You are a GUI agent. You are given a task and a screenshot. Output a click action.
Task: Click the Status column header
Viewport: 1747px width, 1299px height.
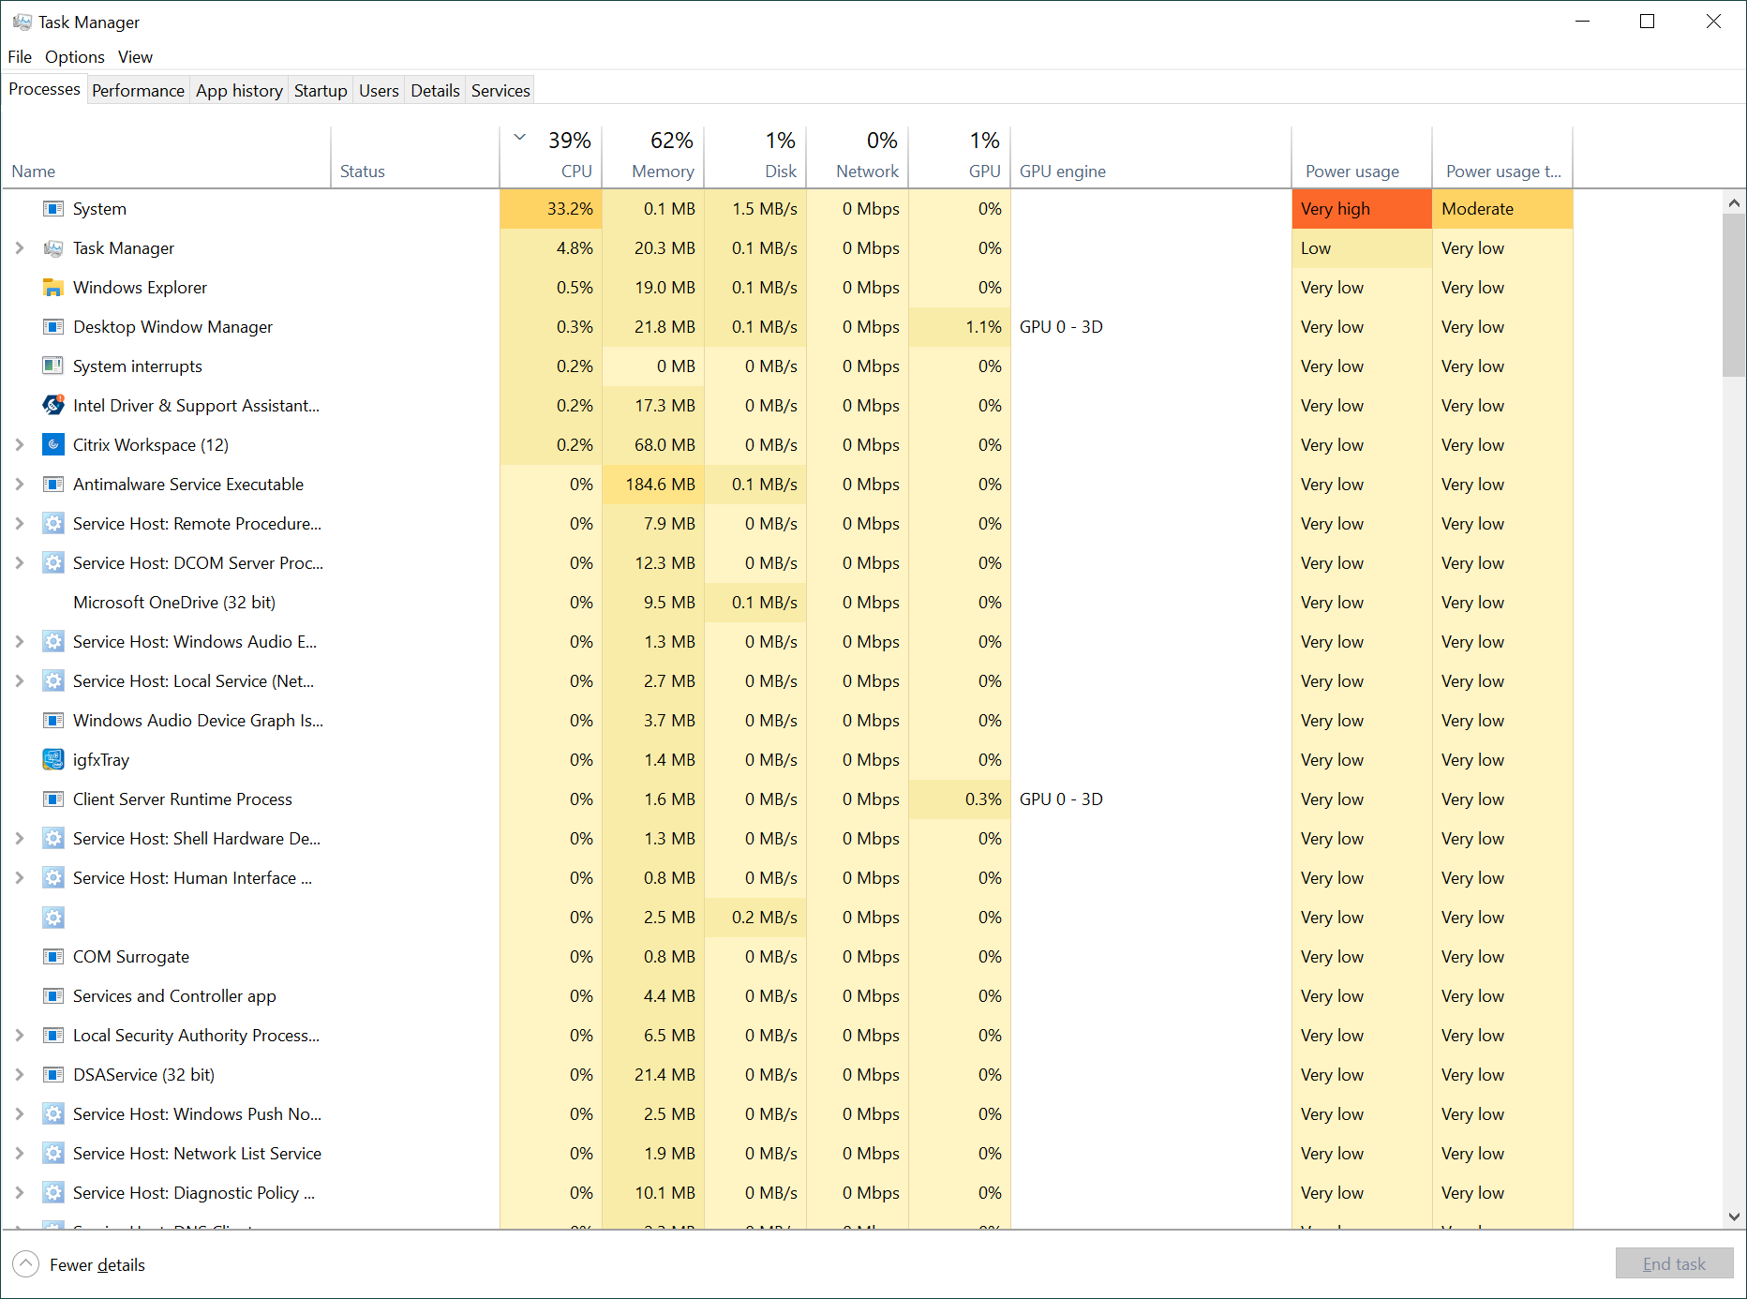415,157
